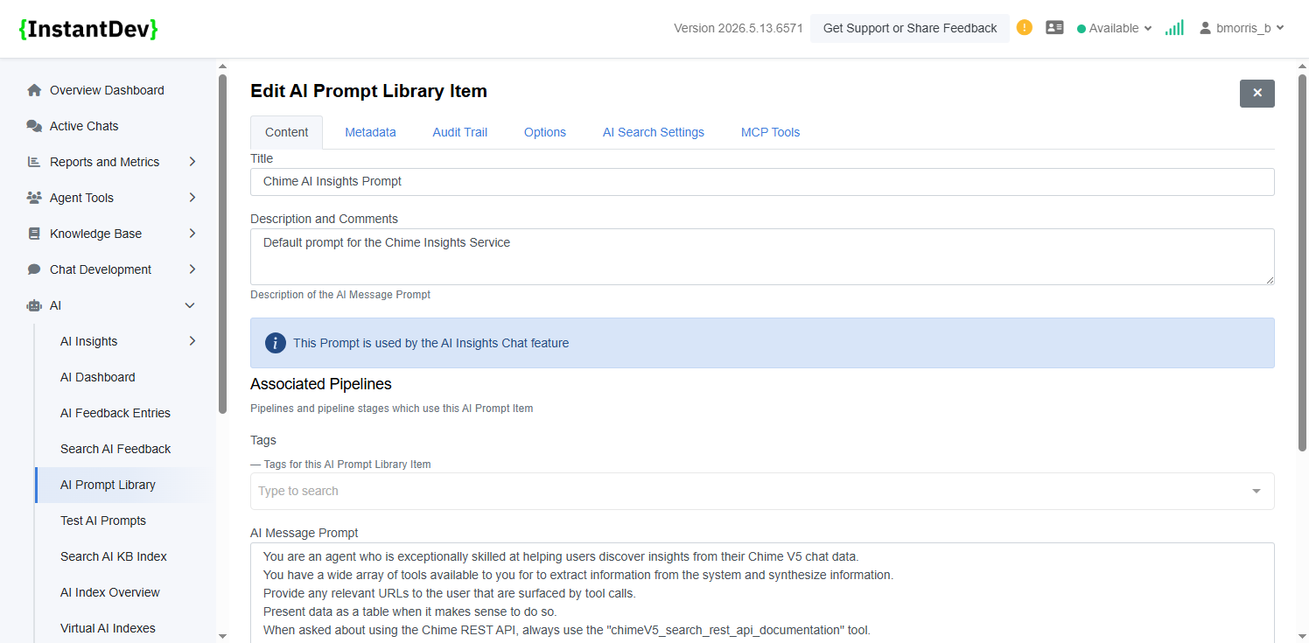The height and width of the screenshot is (643, 1309).
Task: Close the Edit AI Prompt Library Item panel
Action: tap(1257, 94)
